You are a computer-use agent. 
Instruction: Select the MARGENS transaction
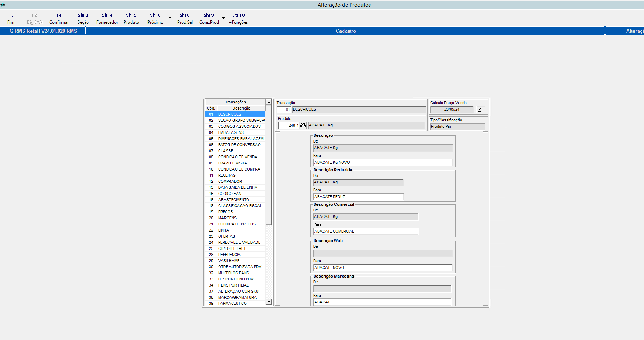click(x=236, y=218)
